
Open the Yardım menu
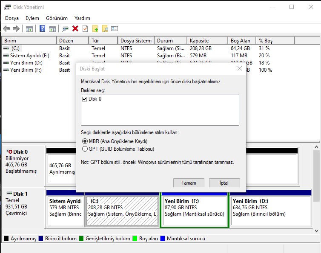coord(82,18)
